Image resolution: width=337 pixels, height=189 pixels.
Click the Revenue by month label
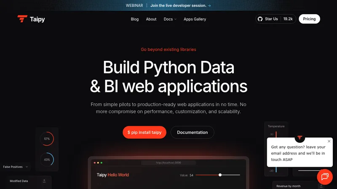point(289,186)
